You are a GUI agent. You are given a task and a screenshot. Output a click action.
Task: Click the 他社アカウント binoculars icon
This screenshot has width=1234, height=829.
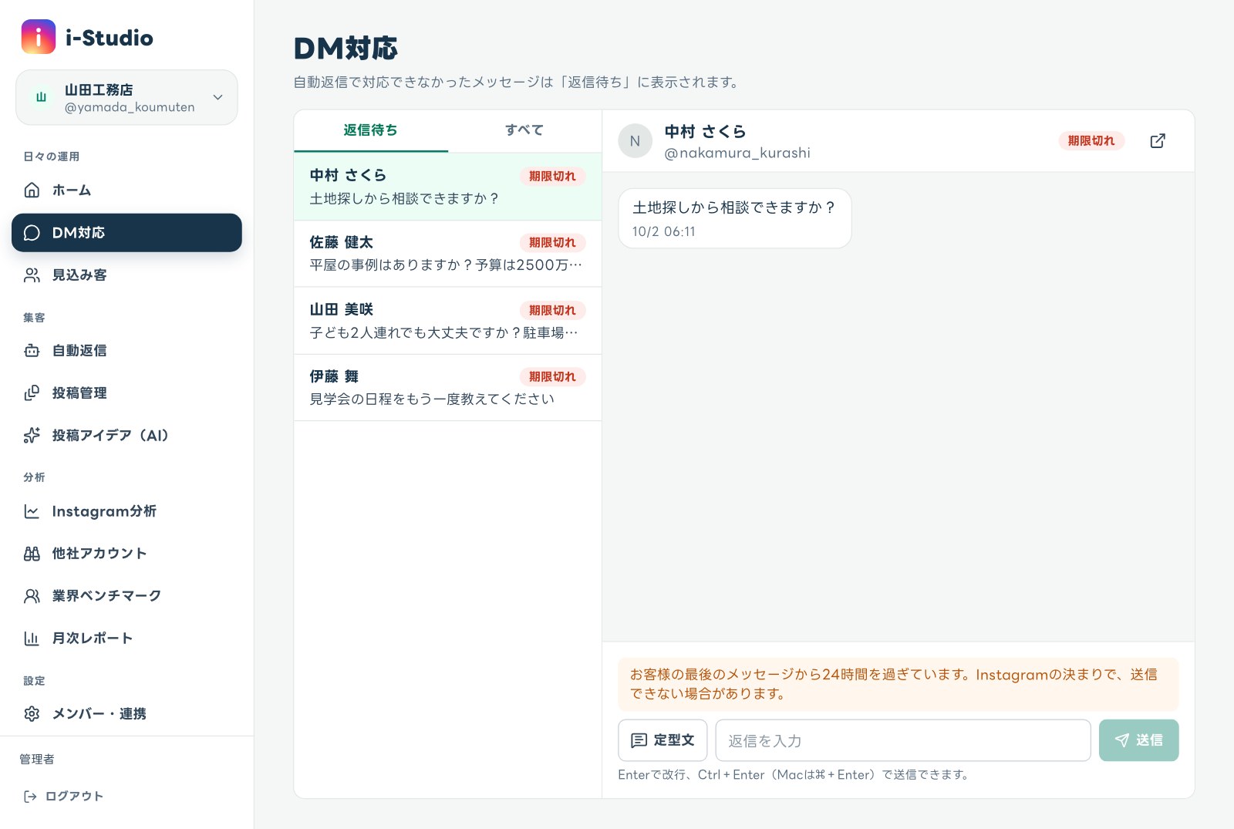(x=32, y=554)
